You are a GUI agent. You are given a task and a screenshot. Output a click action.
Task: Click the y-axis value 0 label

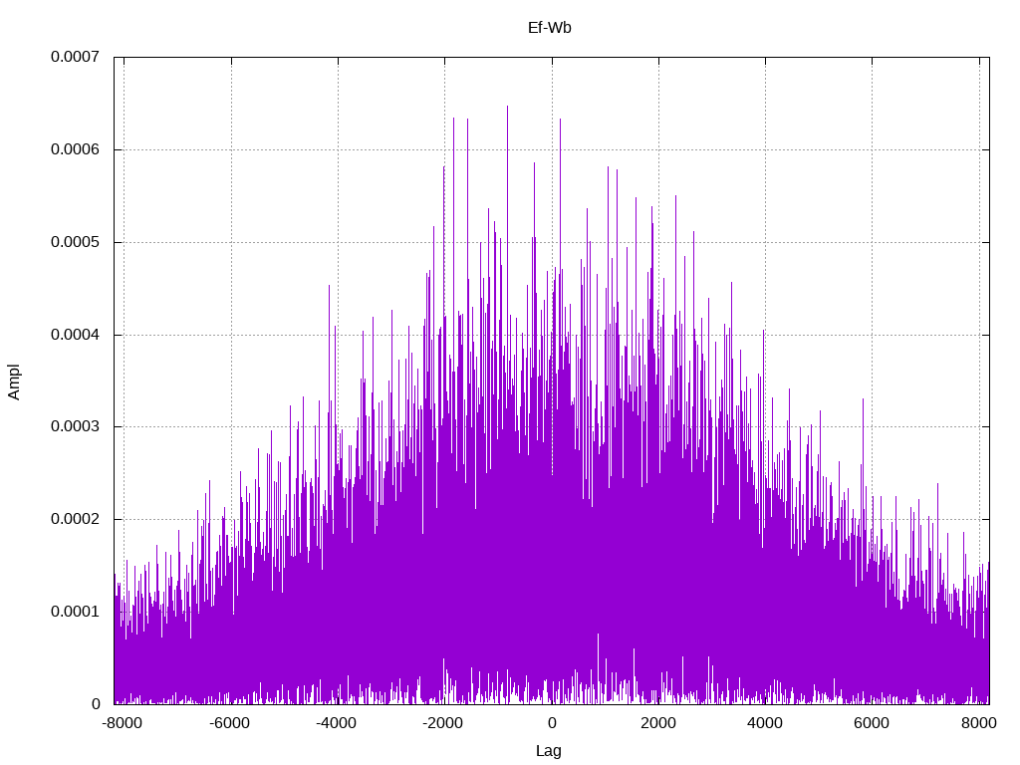(97, 704)
